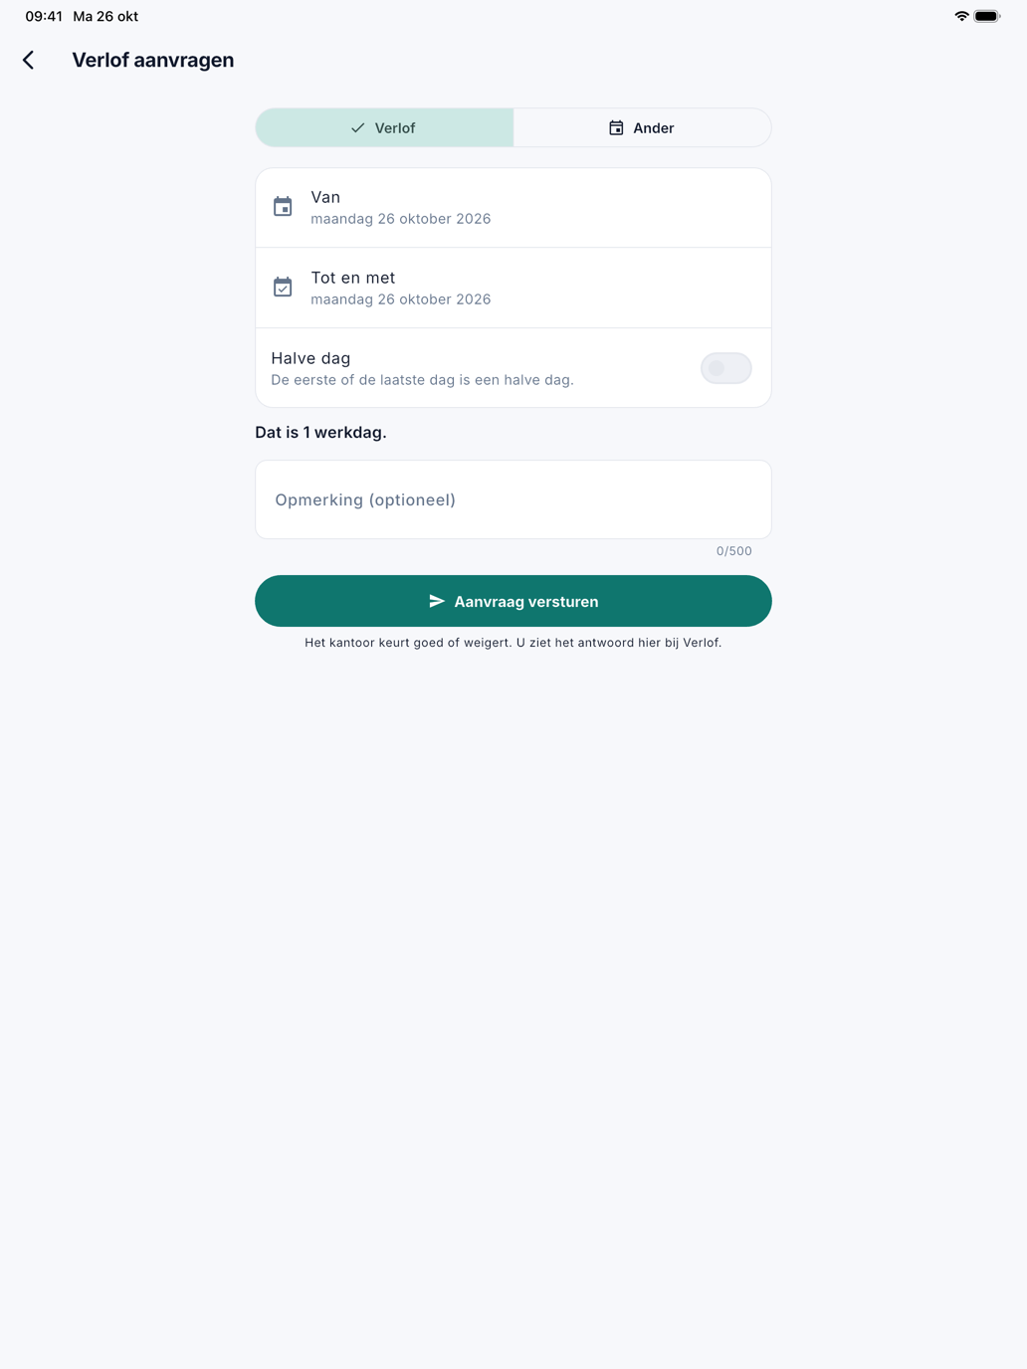Click the Van calendar icon
The image size is (1027, 1369).
pyautogui.click(x=283, y=207)
